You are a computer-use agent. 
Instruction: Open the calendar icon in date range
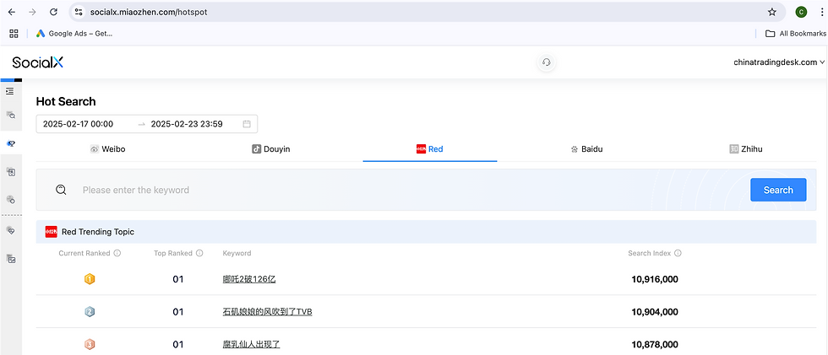pos(247,124)
